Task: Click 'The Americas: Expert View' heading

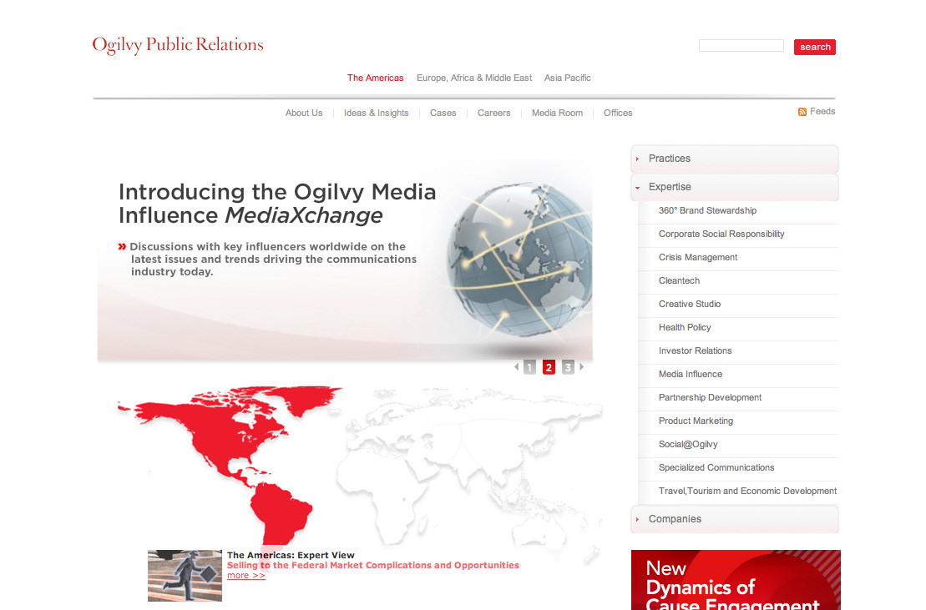Action: click(x=291, y=555)
